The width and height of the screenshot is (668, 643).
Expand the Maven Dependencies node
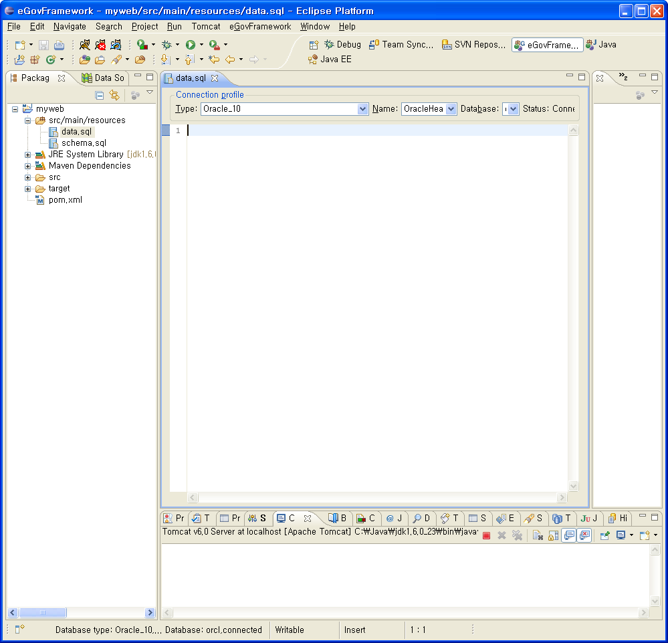(x=27, y=167)
